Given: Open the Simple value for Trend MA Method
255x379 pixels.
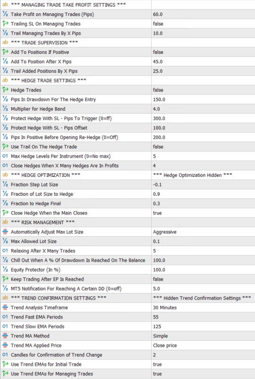Looking at the screenshot, I should point(160,336).
